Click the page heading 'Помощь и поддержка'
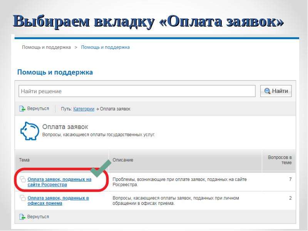Screen dimensions: 308x231 point(55,72)
